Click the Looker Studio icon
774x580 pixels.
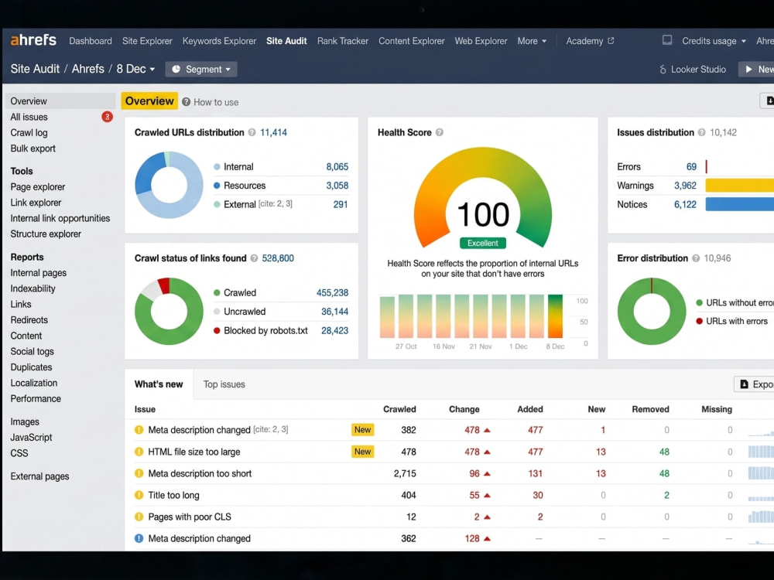(663, 70)
